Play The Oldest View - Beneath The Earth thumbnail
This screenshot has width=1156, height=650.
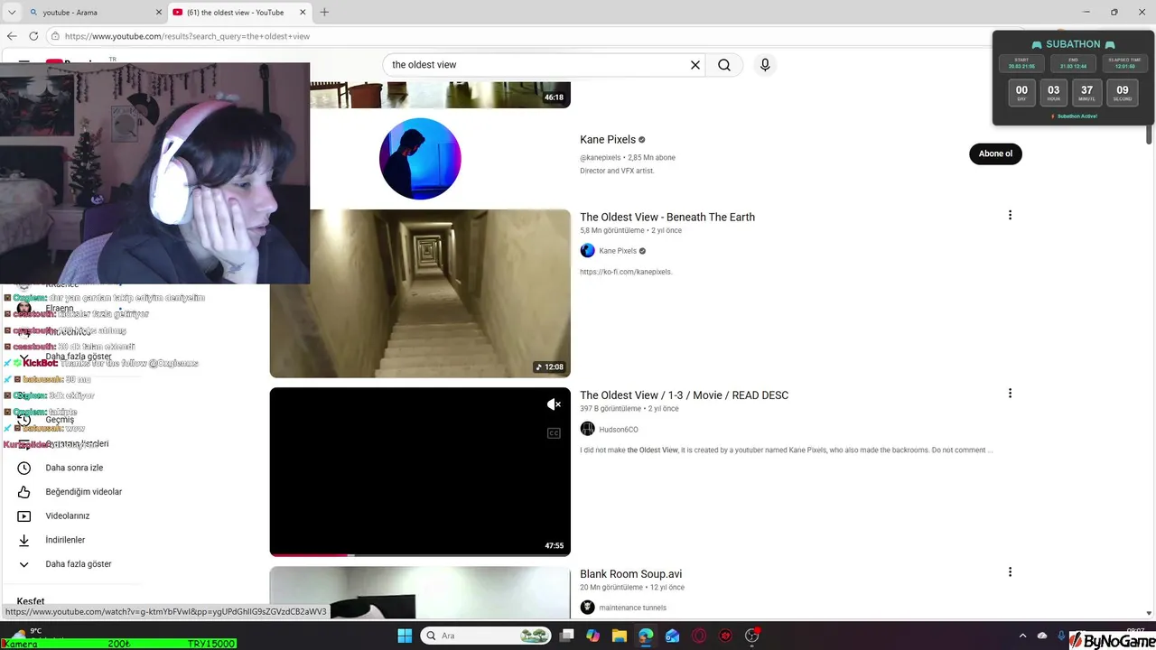tap(420, 293)
